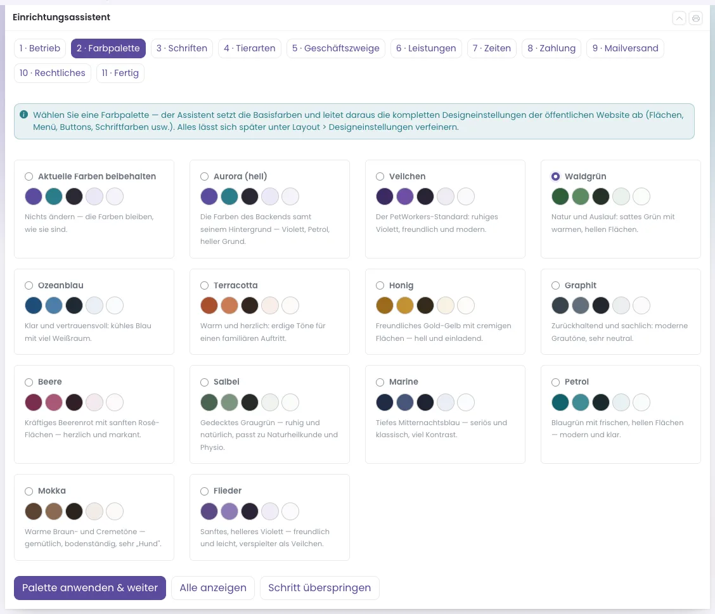
Task: Open the 3 · Schriften step
Action: point(182,48)
